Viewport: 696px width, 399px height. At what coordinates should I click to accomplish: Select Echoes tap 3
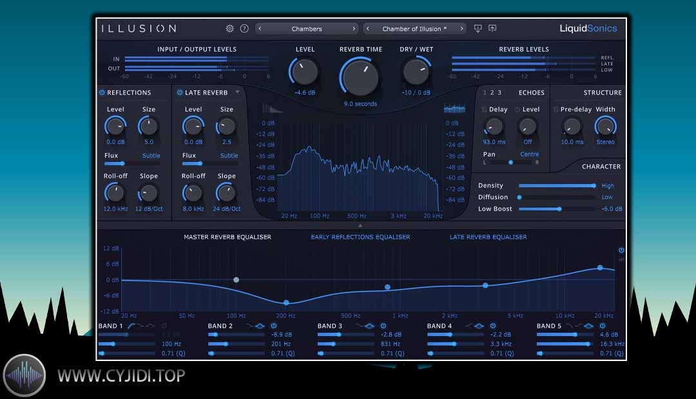coord(499,93)
